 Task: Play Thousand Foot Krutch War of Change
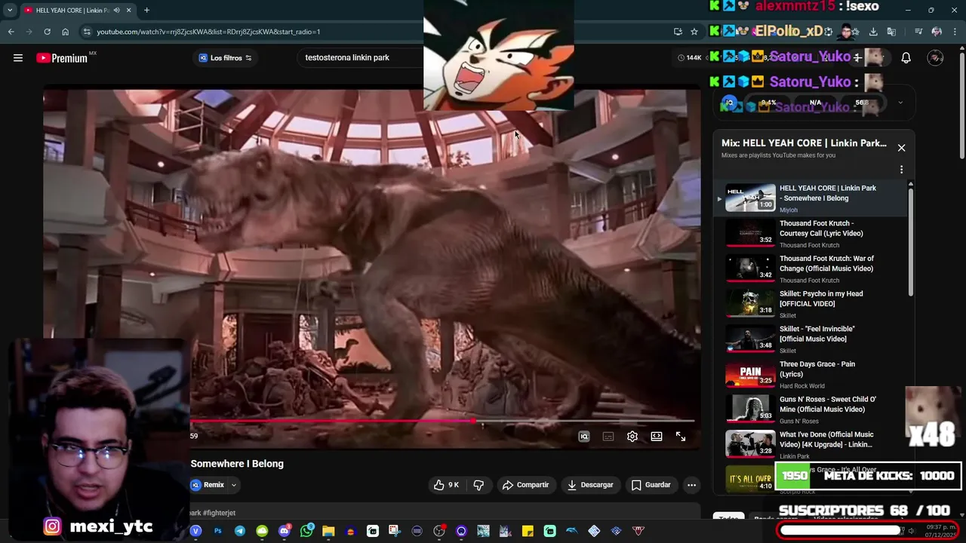pyautogui.click(x=811, y=268)
